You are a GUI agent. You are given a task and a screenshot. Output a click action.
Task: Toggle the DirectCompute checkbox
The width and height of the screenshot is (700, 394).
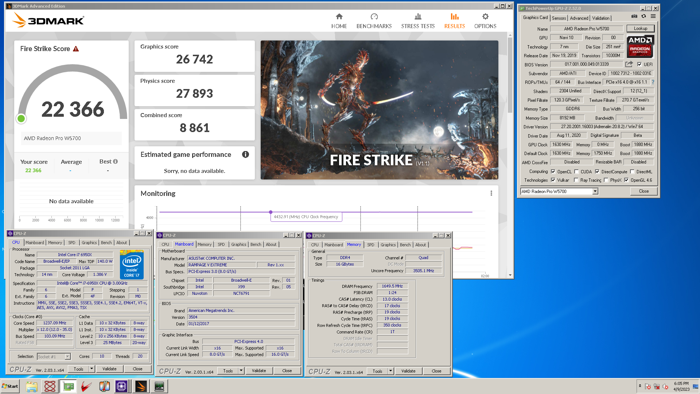(x=597, y=171)
